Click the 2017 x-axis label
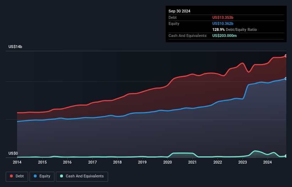292x187 pixels. (92, 162)
